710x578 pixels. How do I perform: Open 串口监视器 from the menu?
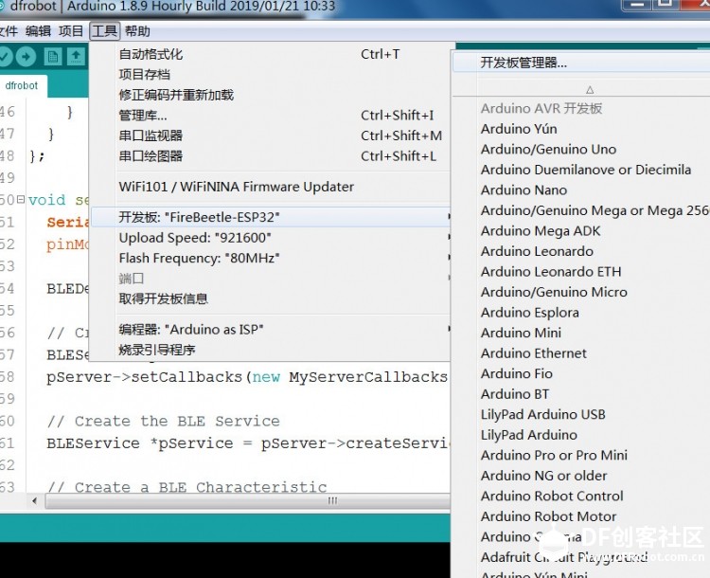(271, 135)
